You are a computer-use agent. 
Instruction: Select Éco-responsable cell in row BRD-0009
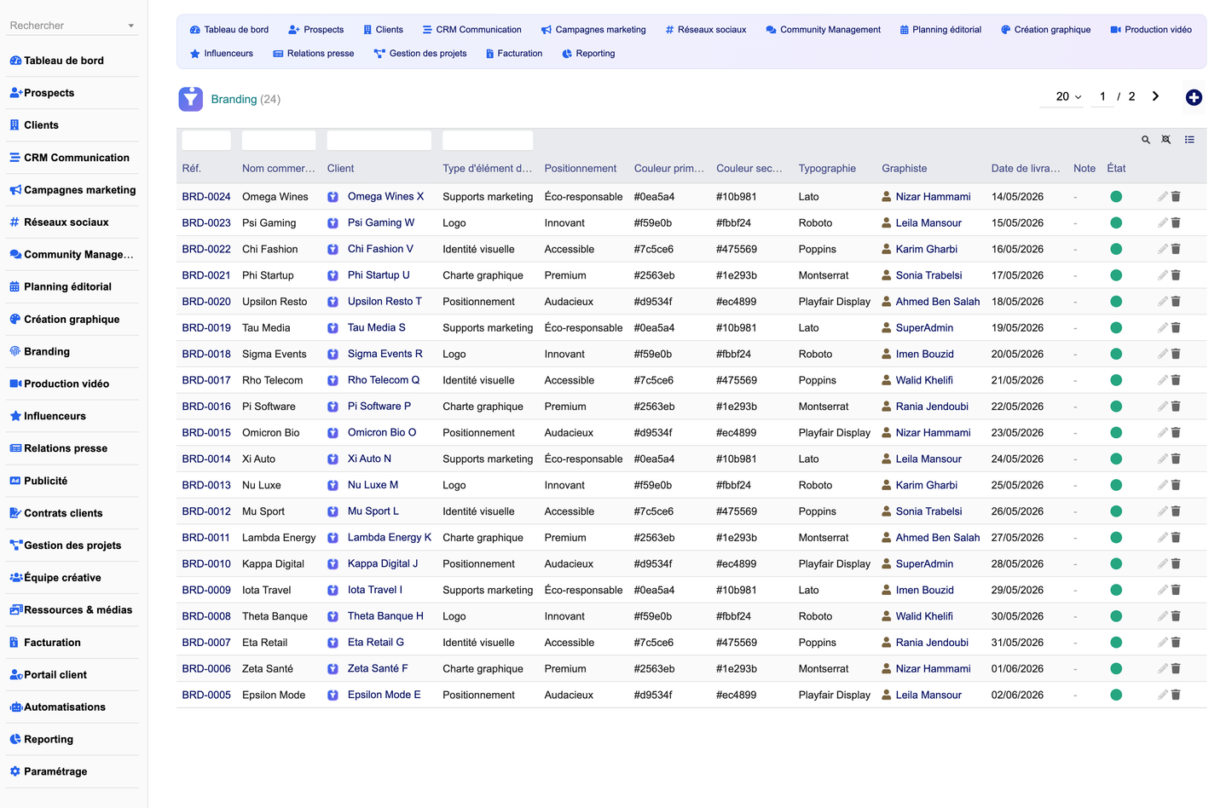coord(584,590)
